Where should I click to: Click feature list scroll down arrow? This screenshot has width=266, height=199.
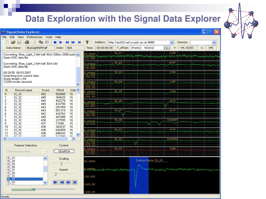pos(45,183)
